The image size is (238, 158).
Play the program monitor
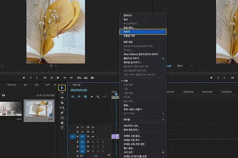(x=58, y=78)
